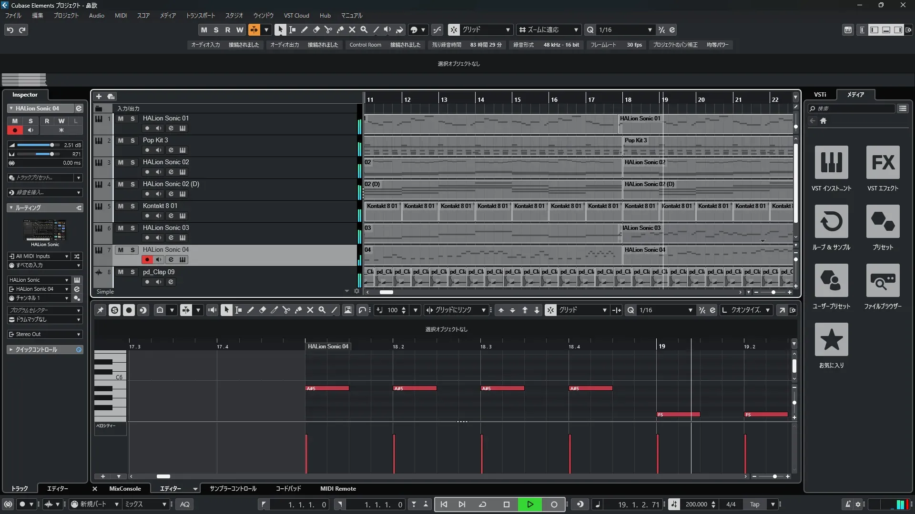
Task: Switch to the MixConsole tab
Action: point(125,488)
